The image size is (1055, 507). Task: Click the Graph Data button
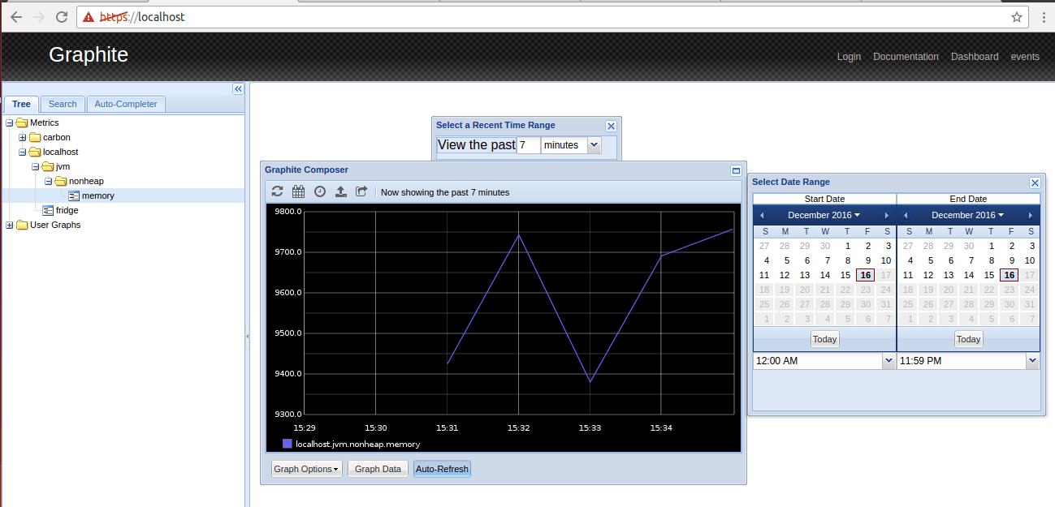pyautogui.click(x=378, y=469)
